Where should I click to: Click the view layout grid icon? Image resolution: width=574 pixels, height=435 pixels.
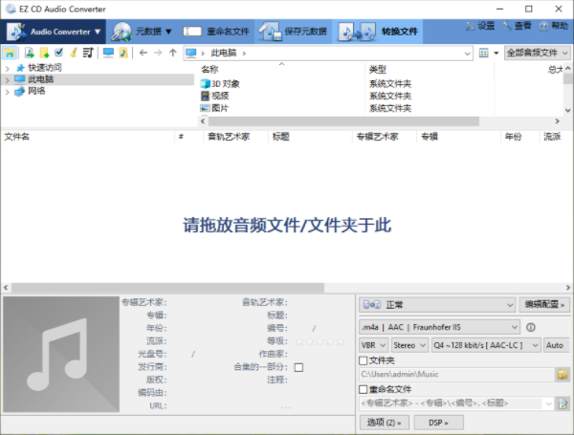point(483,53)
